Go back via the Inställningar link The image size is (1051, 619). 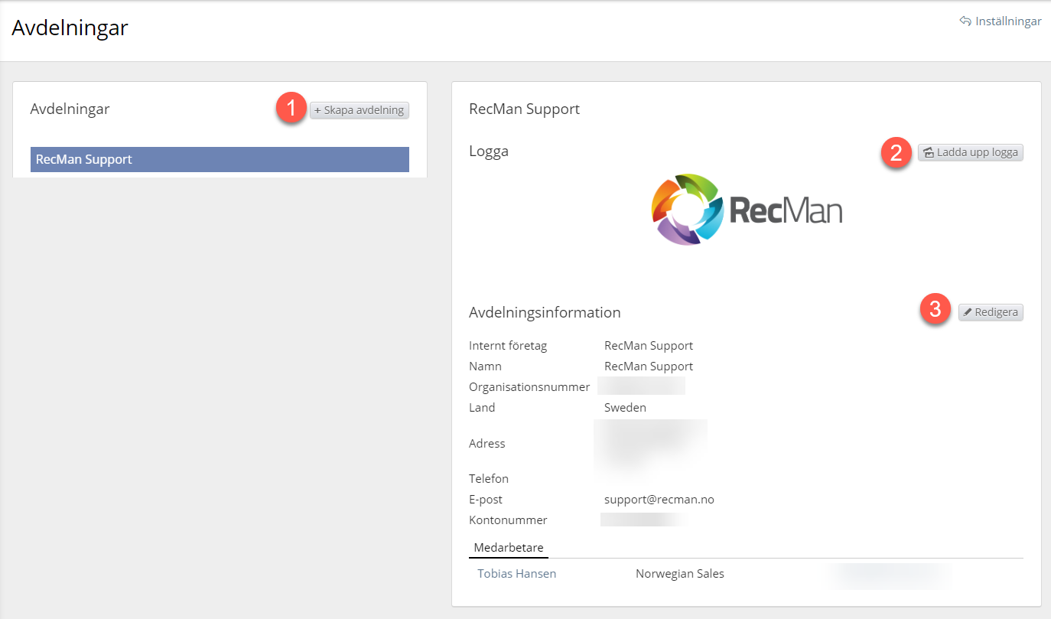pos(1001,21)
